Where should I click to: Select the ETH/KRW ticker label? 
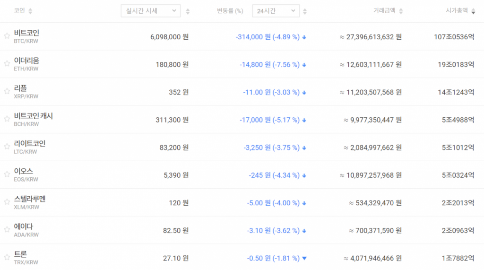pos(26,69)
